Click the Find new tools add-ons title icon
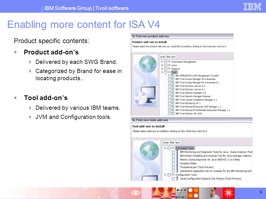Image resolution: width=266 pixels, height=199 pixels. (x=134, y=120)
